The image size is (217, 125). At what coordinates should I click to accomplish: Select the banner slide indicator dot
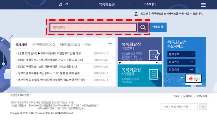point(120,63)
